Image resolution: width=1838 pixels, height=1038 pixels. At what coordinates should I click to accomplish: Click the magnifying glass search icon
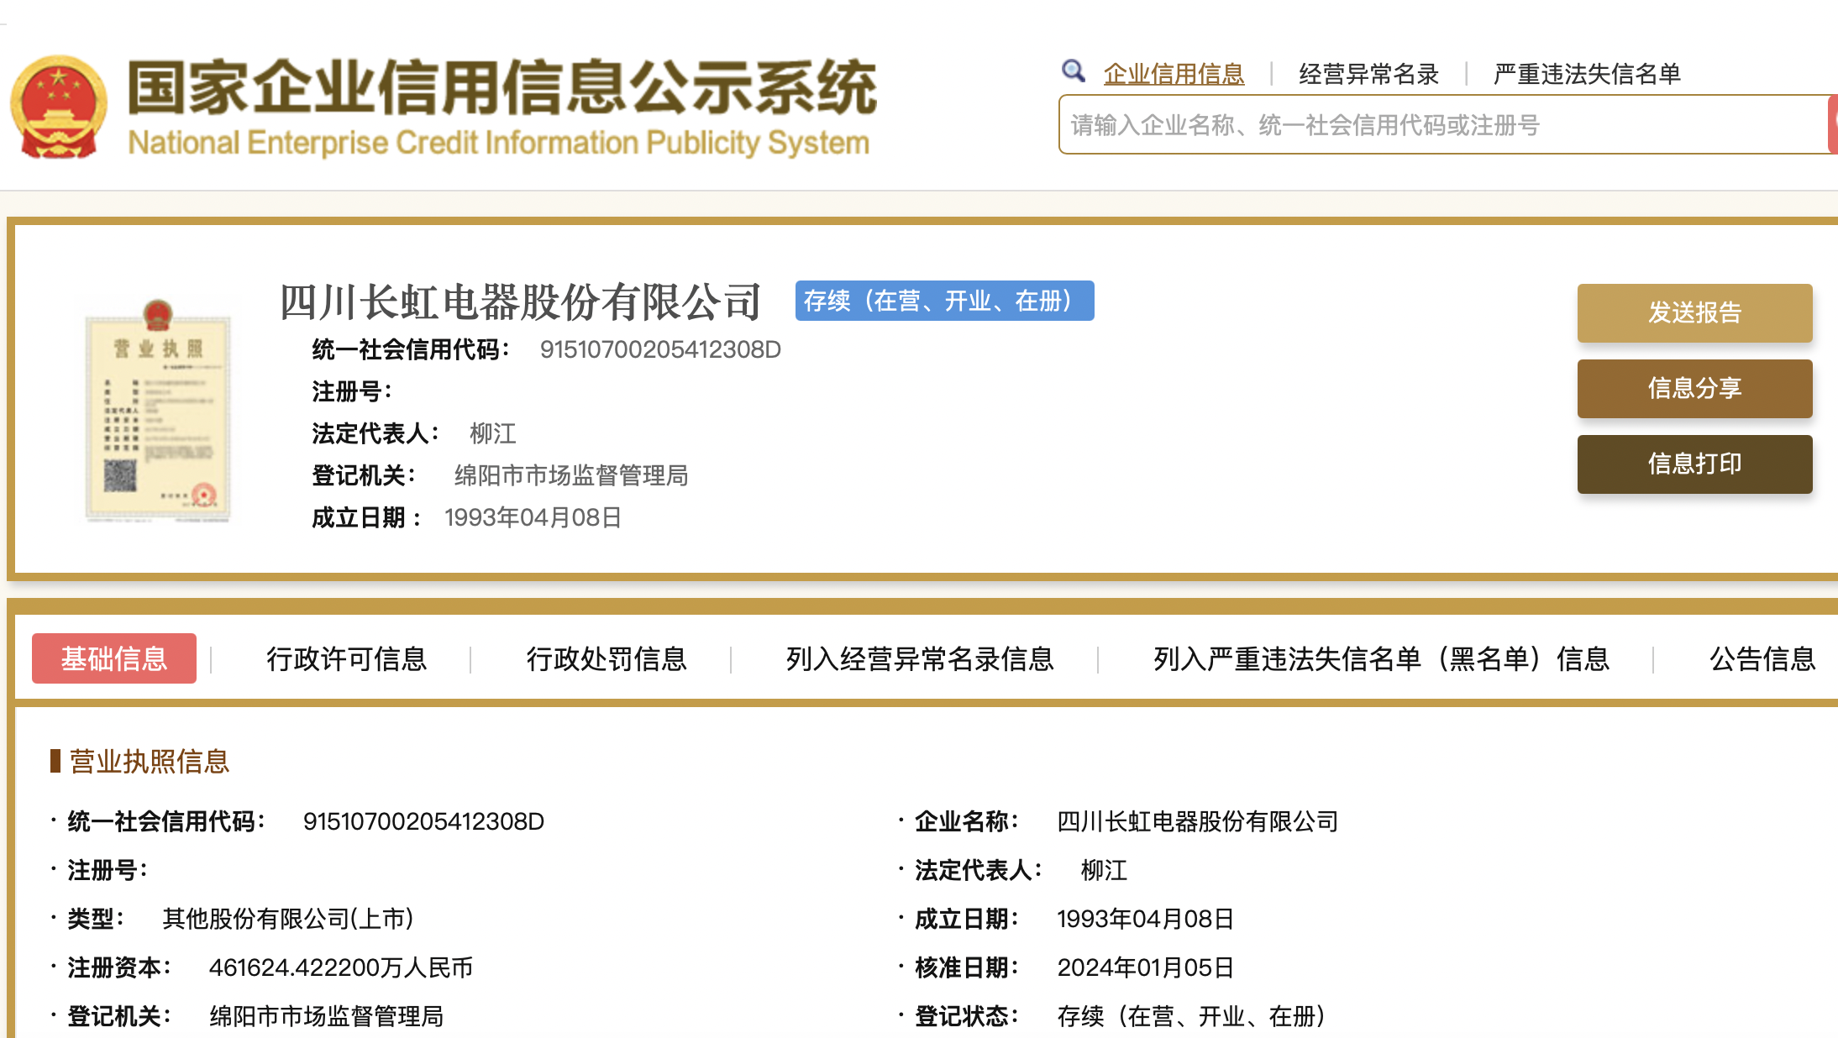tap(1073, 71)
